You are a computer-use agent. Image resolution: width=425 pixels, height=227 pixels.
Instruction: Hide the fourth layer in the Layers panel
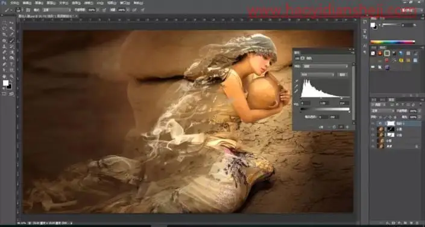(x=373, y=141)
